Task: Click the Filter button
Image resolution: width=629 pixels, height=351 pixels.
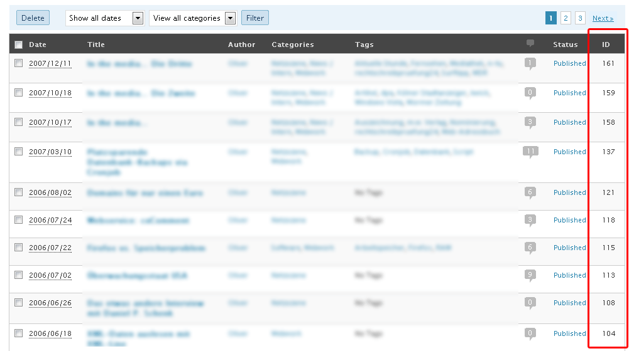Action: click(x=254, y=18)
